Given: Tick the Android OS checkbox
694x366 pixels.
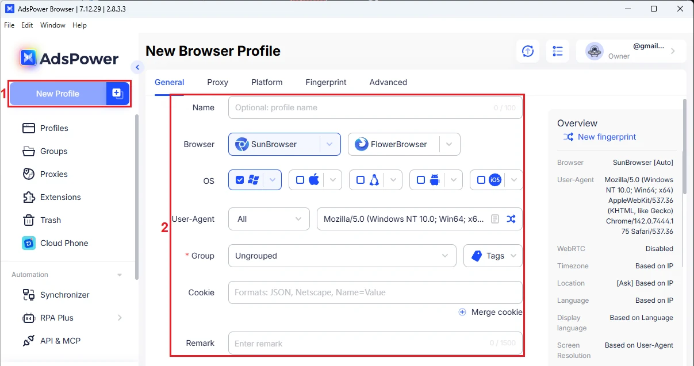Looking at the screenshot, I should (x=421, y=180).
